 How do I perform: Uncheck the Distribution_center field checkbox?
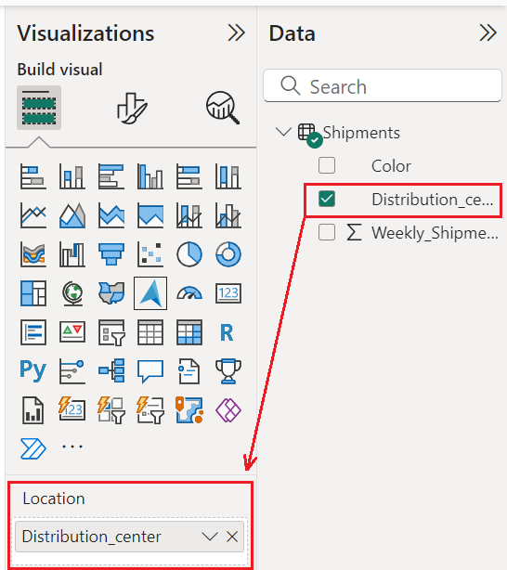click(327, 199)
